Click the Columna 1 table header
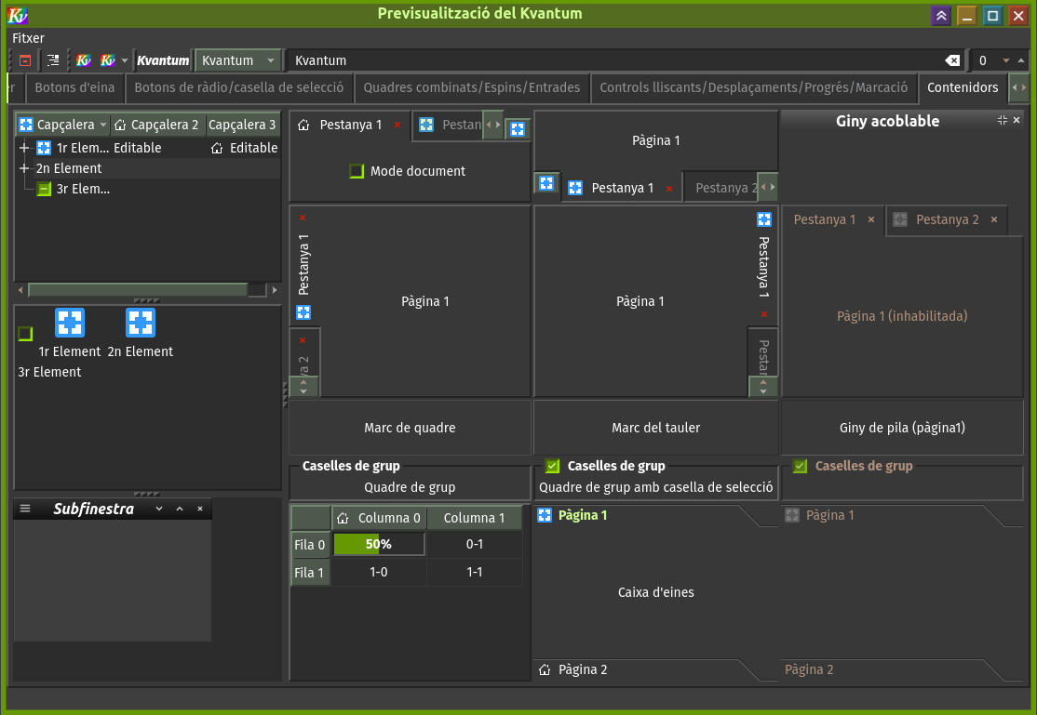 pyautogui.click(x=474, y=518)
